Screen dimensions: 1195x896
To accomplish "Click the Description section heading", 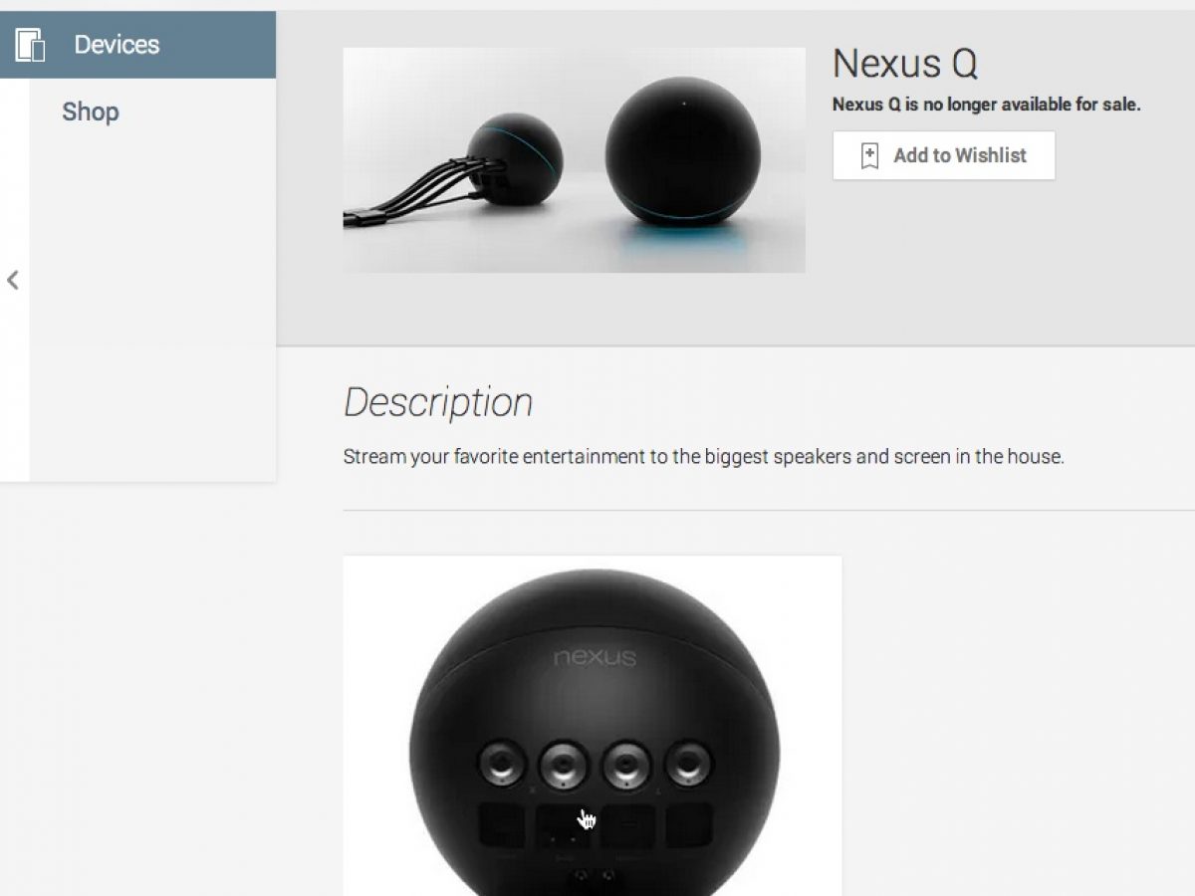I will (x=438, y=402).
